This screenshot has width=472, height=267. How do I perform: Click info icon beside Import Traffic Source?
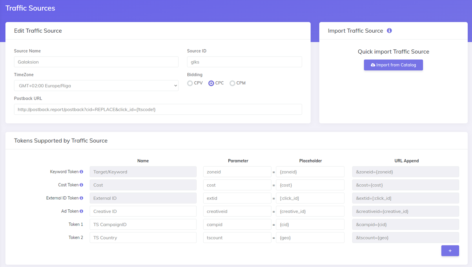pos(389,31)
